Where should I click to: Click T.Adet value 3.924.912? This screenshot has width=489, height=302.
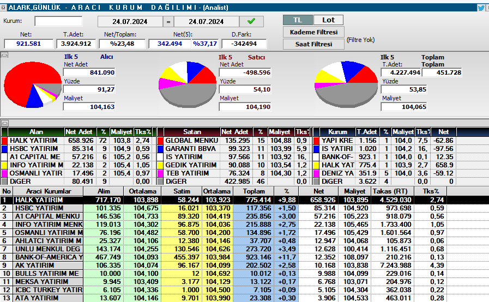76,44
